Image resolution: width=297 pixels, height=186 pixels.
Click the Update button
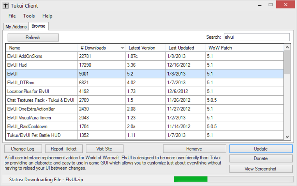261,149
